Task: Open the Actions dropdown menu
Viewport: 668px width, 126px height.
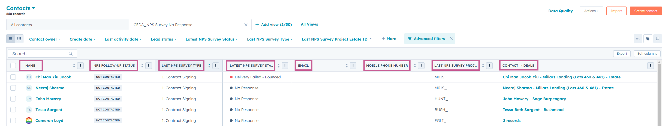Action: [591, 11]
